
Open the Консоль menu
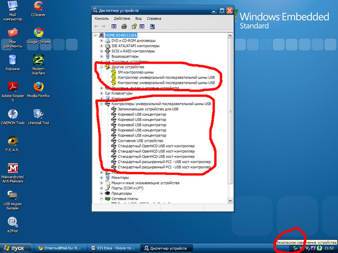point(101,19)
